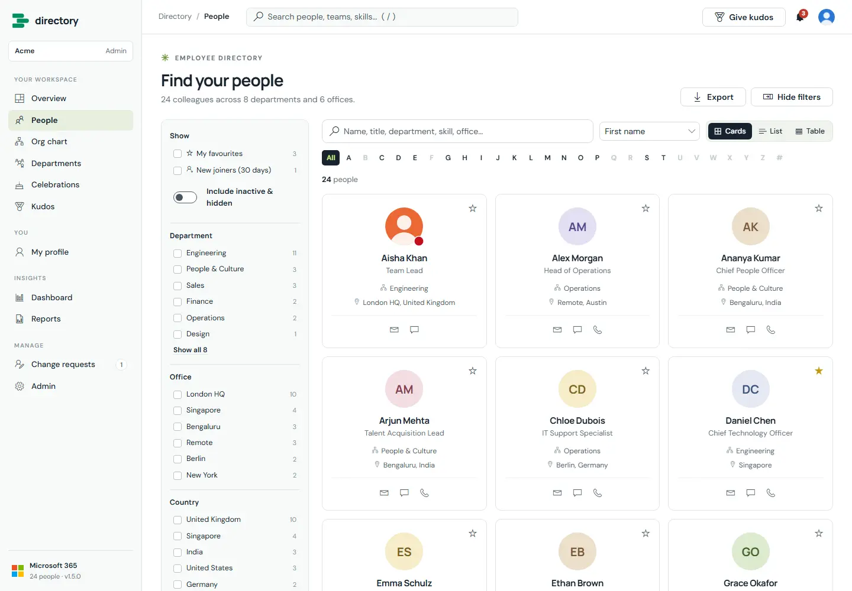Image resolution: width=852 pixels, height=591 pixels.
Task: Open the Acme workspace switcher
Action: click(70, 51)
